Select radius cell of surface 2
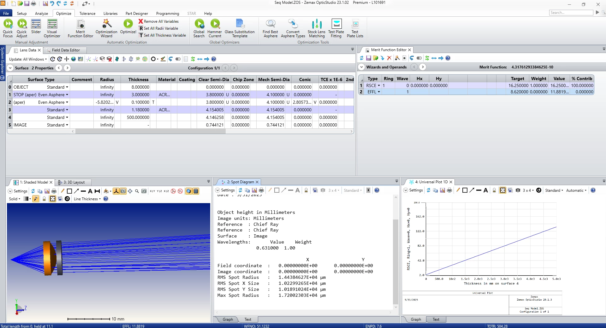This screenshot has width=606, height=328. (104, 102)
